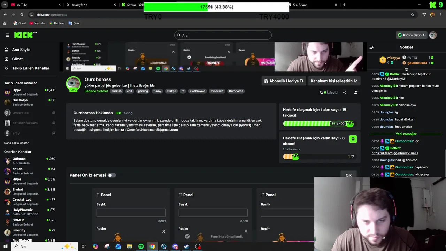Click the user report icon beside share

356,93
